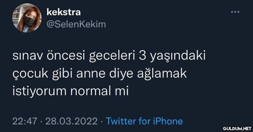Open the Twitter for iPhone source link
Viewport: 253px width, 132px height.
(x=144, y=121)
